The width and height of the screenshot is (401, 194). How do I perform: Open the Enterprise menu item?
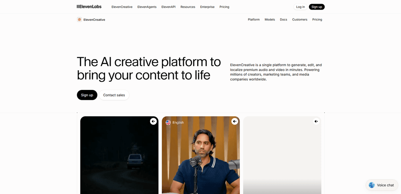point(208,7)
